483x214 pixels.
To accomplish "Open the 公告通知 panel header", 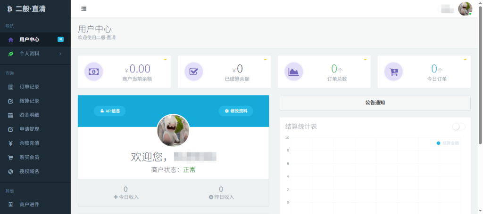I will (375, 103).
